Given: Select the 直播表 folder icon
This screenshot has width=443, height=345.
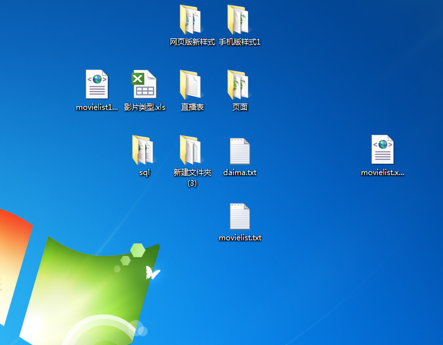Looking at the screenshot, I should point(190,85).
